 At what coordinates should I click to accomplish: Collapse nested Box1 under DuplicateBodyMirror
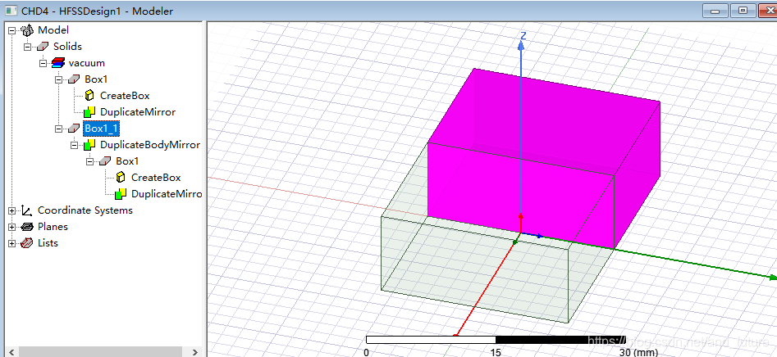[x=89, y=161]
